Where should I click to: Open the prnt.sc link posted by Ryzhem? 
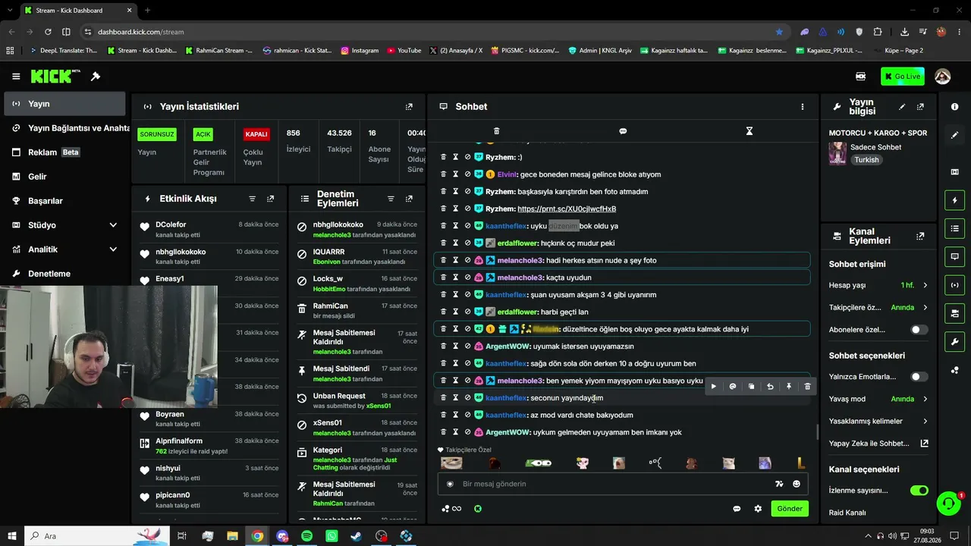[567, 209]
